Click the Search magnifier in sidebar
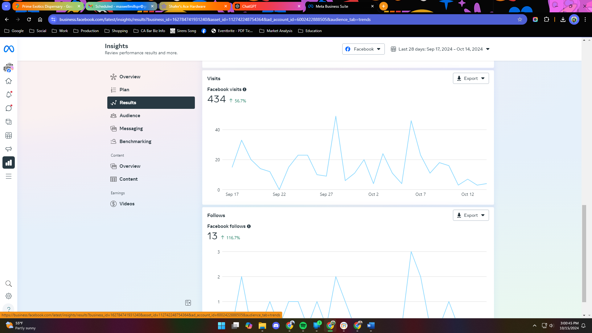Image resolution: width=592 pixels, height=333 pixels. pyautogui.click(x=9, y=284)
